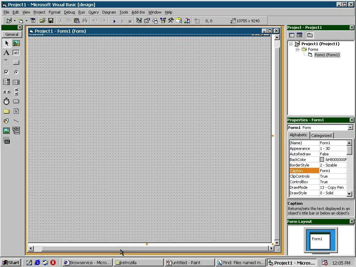Click the Find binoculars toolbar icon
356x267 pixels.
[x=85, y=21]
